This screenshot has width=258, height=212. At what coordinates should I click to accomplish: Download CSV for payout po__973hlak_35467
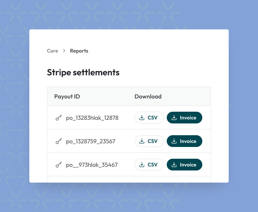[x=149, y=165]
